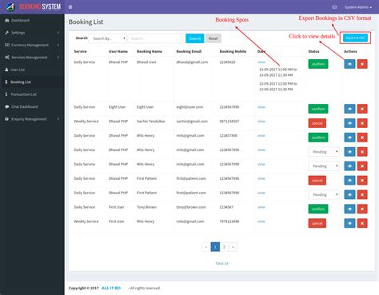The height and width of the screenshot is (295, 379).
Task: Delete the booking with mobile 7878123498
Action: pyautogui.click(x=362, y=223)
